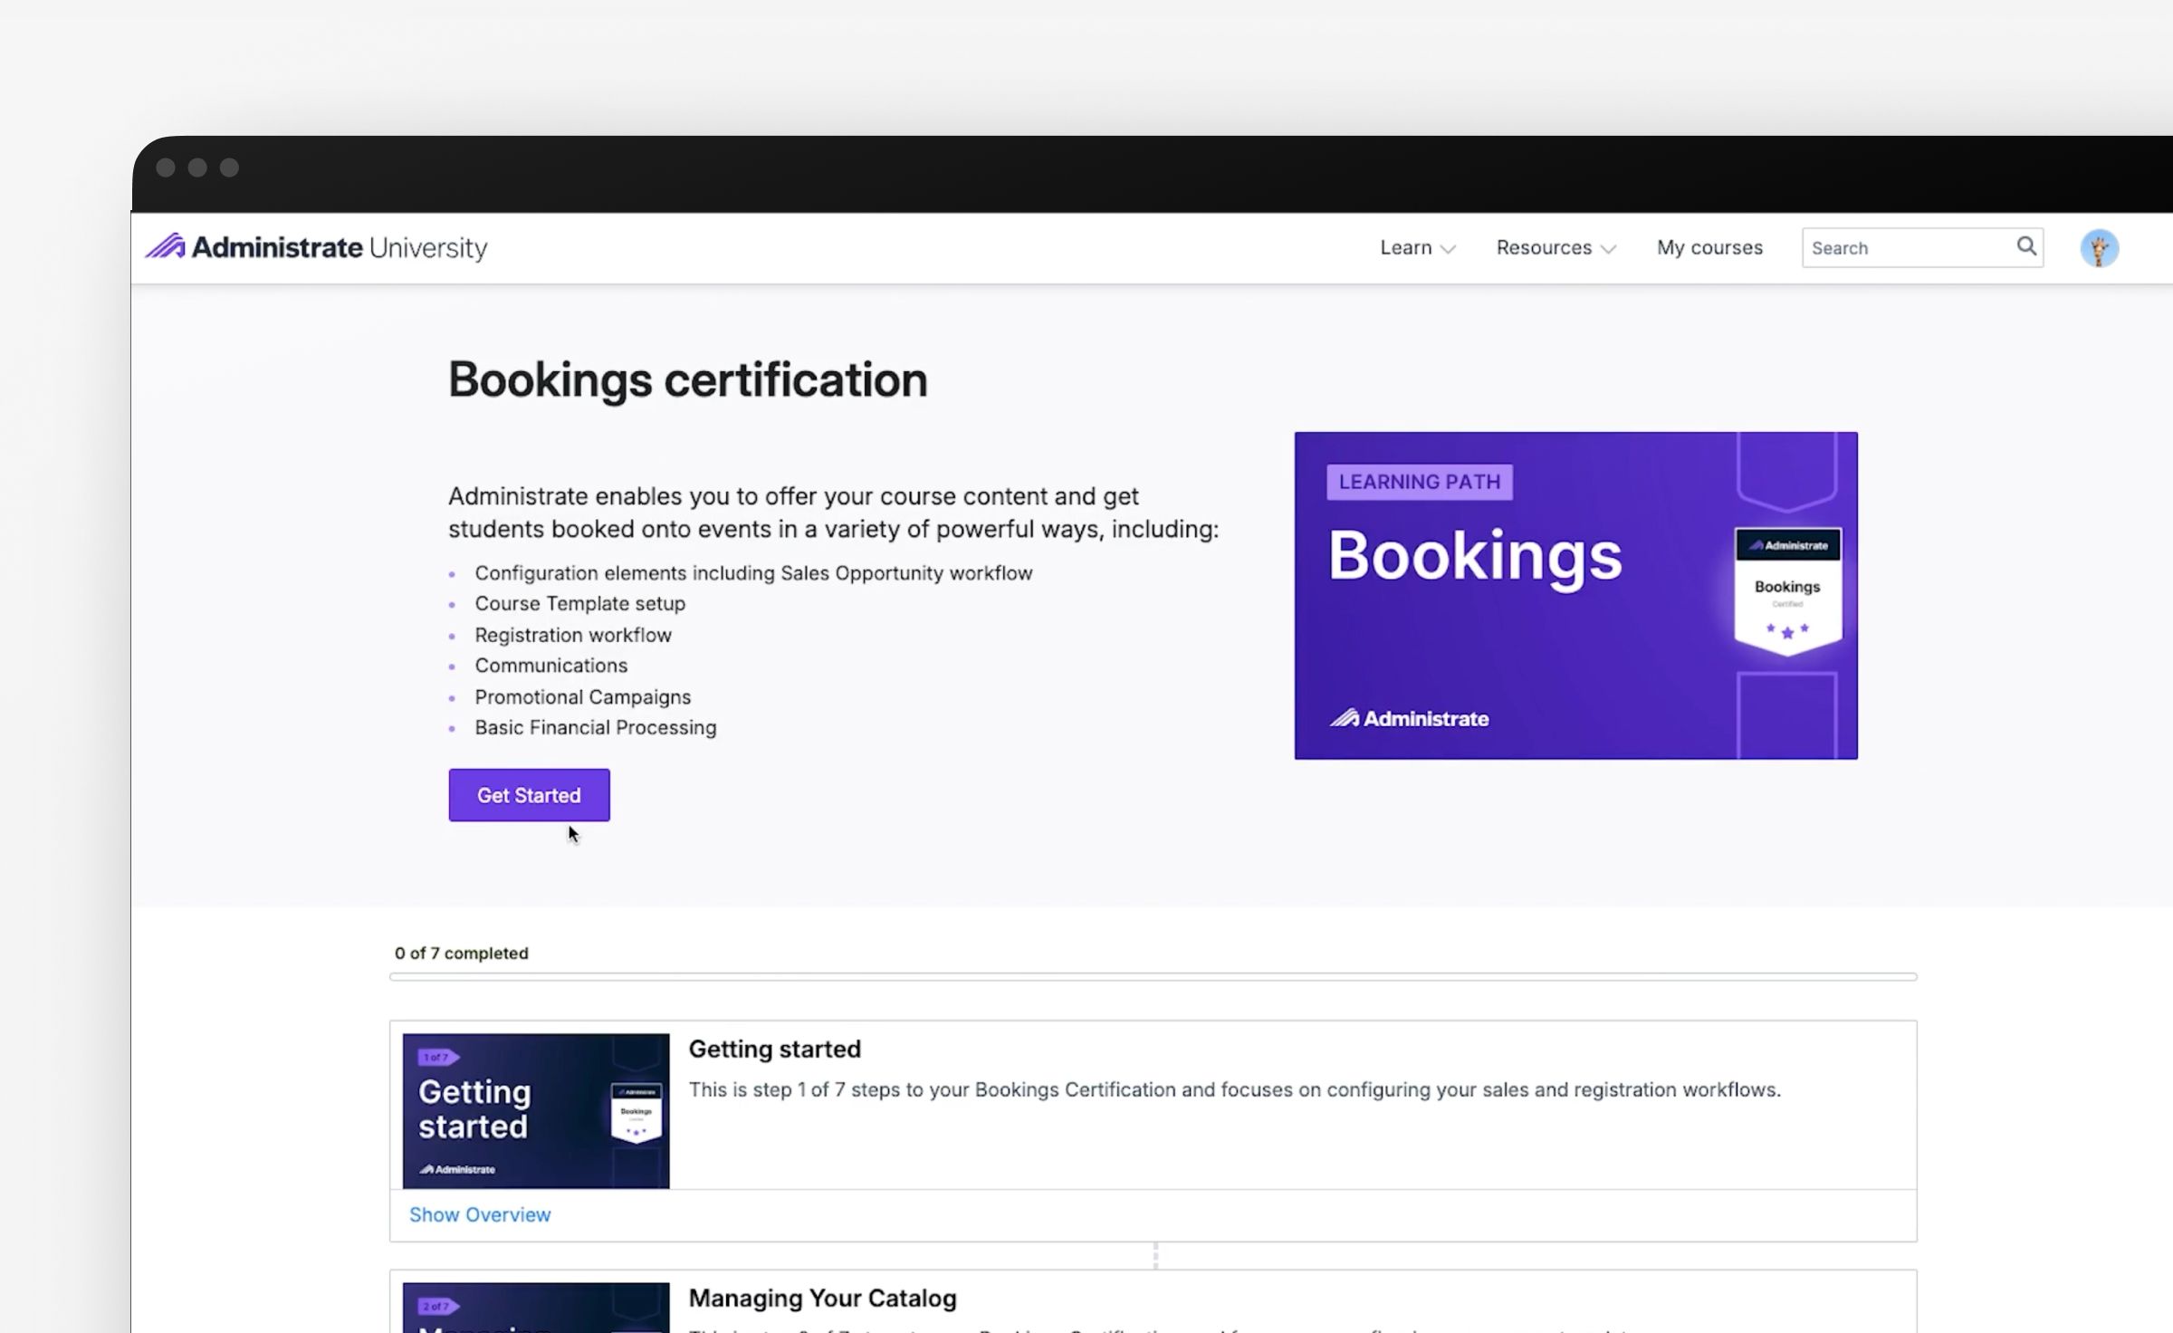Screen dimensions: 2173x1333
Task: Click the '0 of 7 completed' text
Action: click(461, 953)
